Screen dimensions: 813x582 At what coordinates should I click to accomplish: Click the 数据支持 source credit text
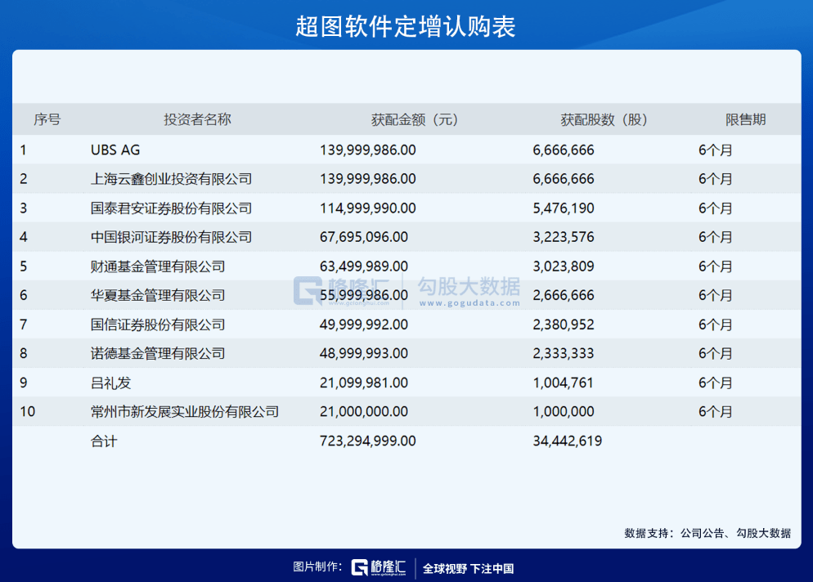pyautogui.click(x=707, y=533)
